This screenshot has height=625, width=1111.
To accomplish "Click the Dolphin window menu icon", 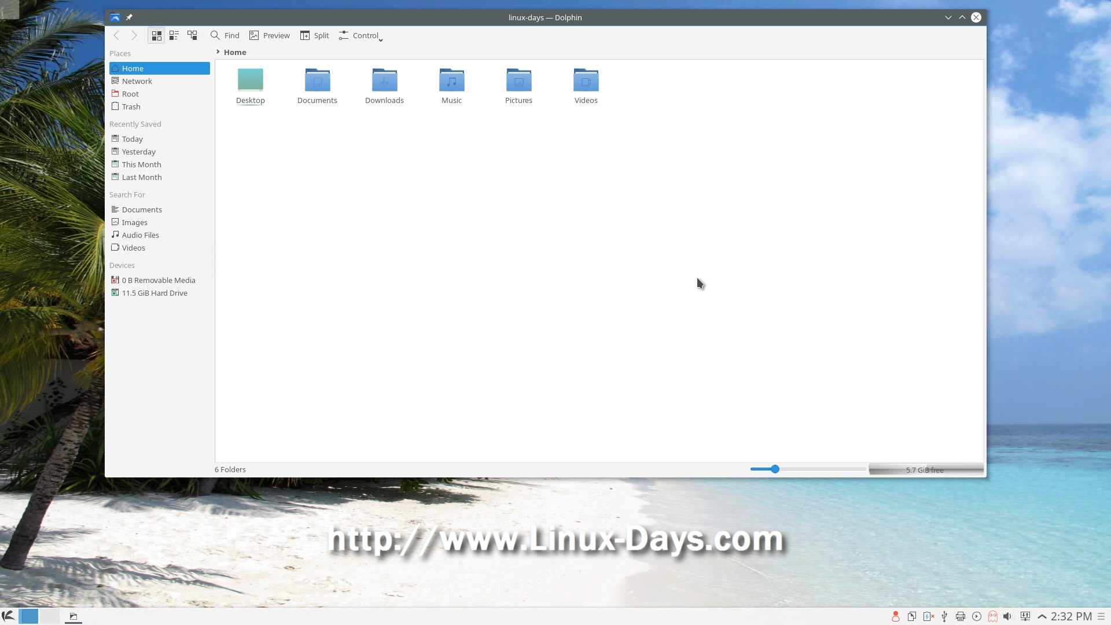I will click(115, 17).
